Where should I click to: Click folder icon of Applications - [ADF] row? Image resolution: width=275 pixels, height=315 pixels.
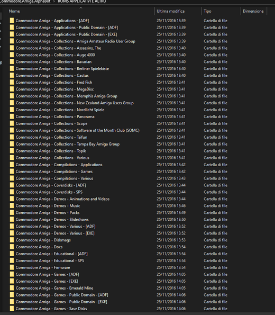point(12,21)
